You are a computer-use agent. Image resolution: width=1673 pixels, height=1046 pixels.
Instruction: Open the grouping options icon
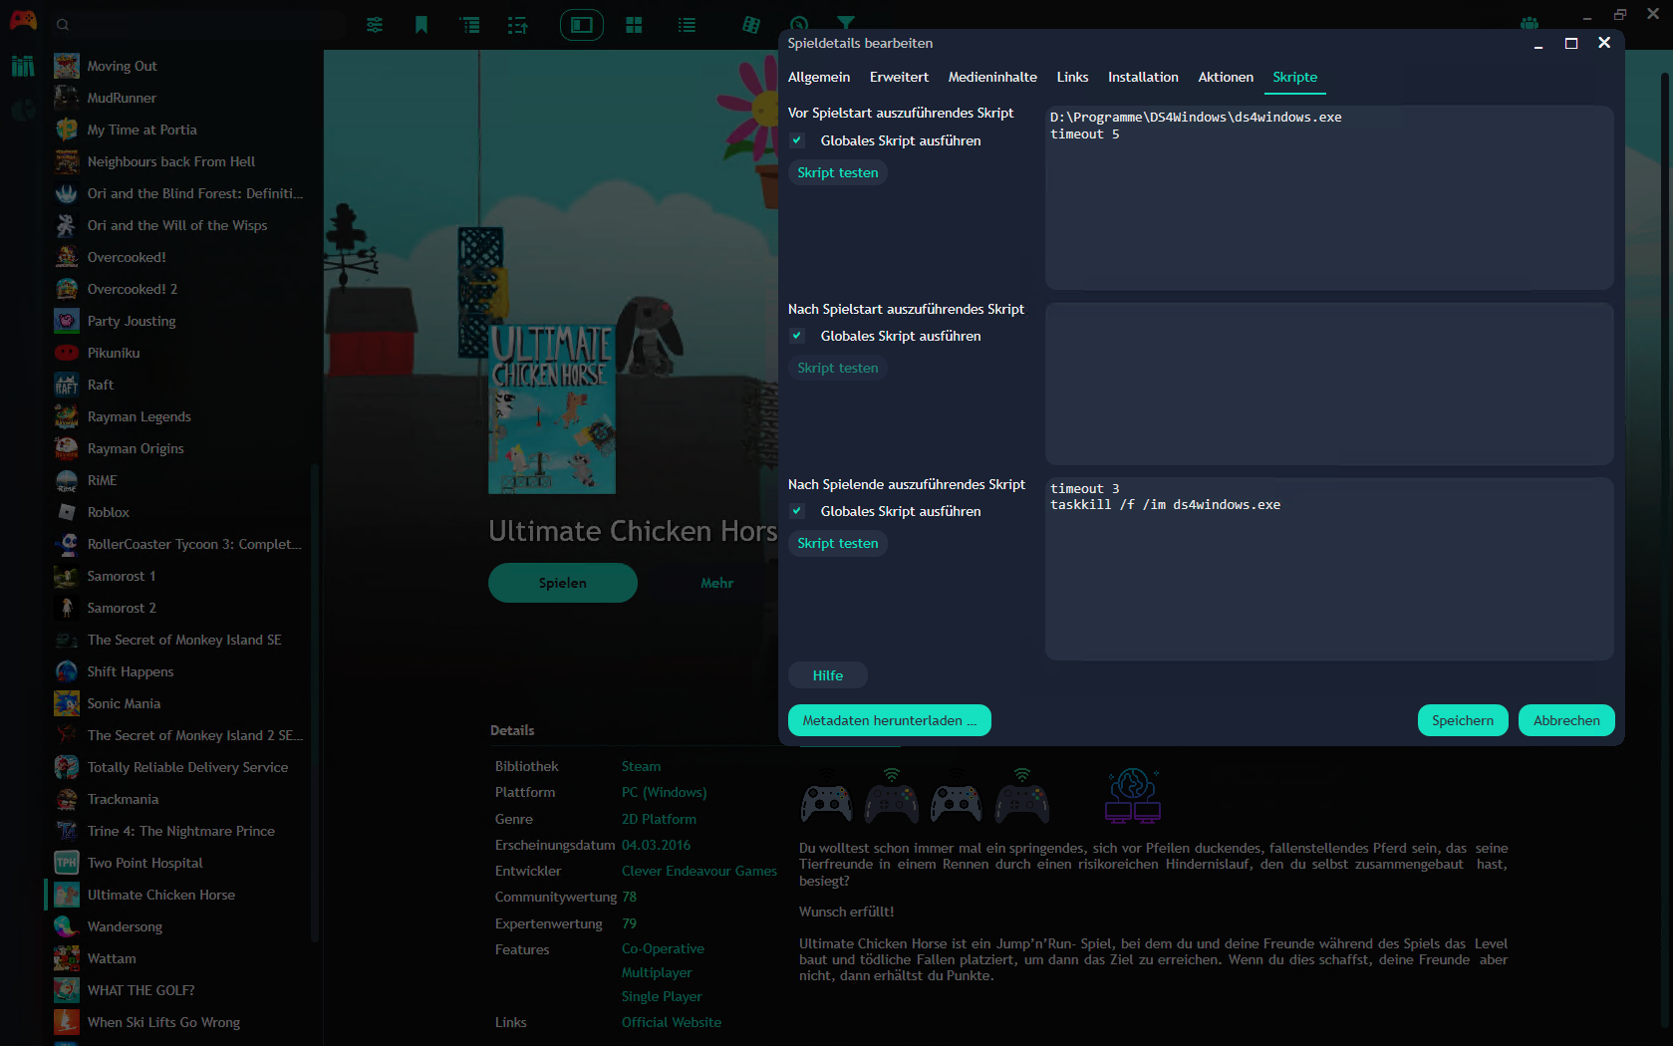click(469, 25)
